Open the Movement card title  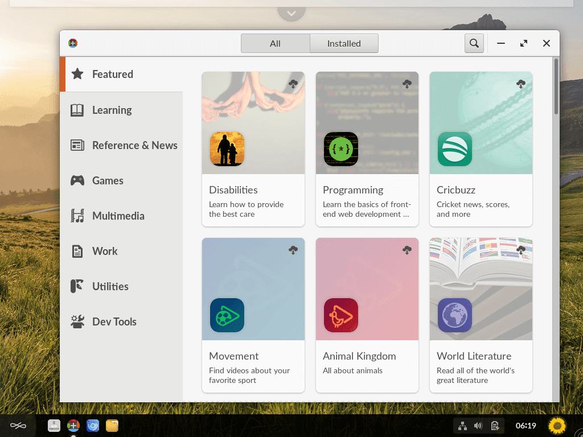coord(233,356)
